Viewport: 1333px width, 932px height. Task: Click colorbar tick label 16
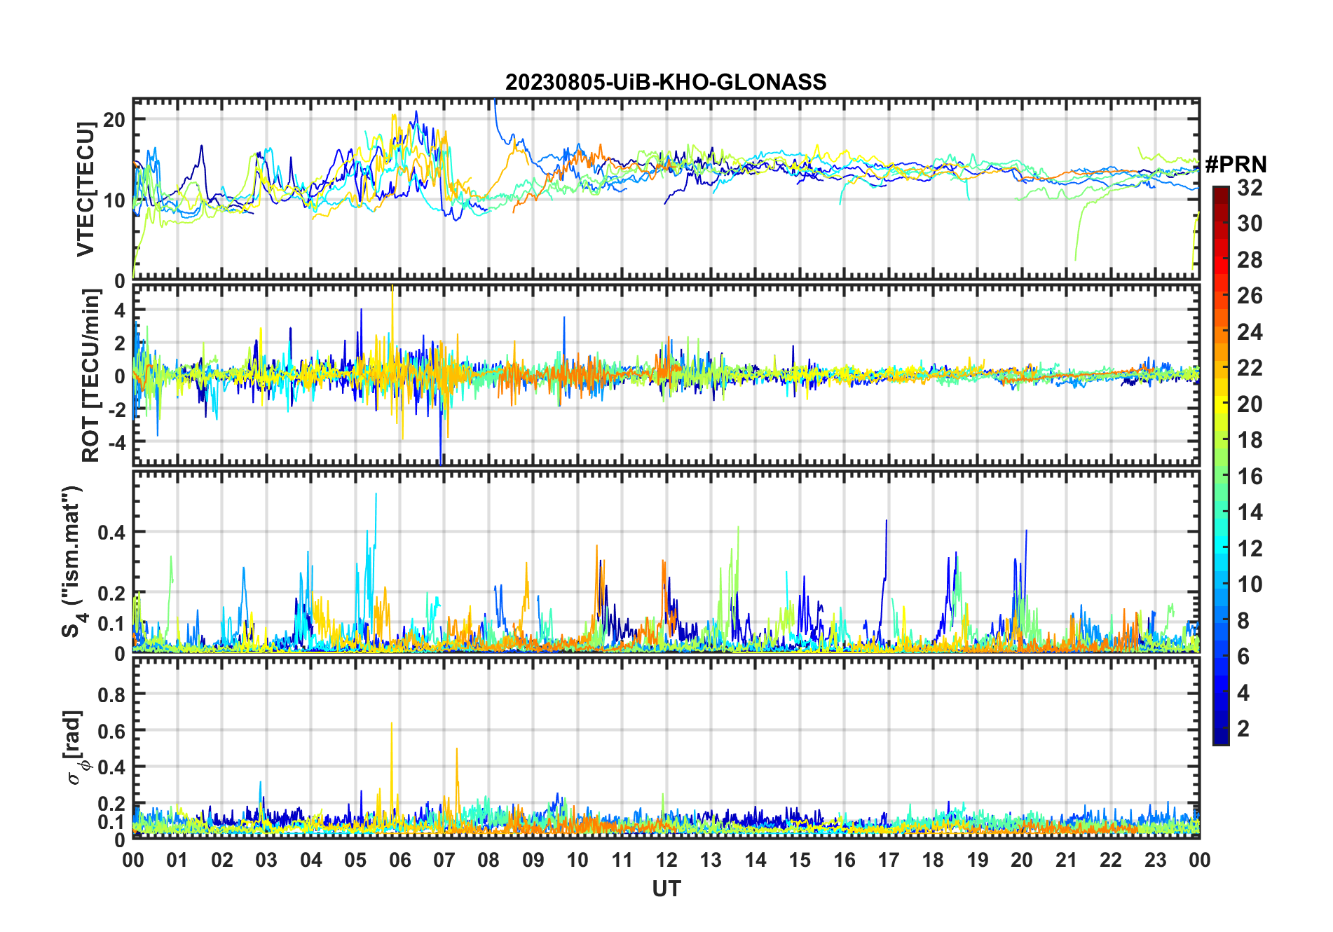click(1250, 477)
